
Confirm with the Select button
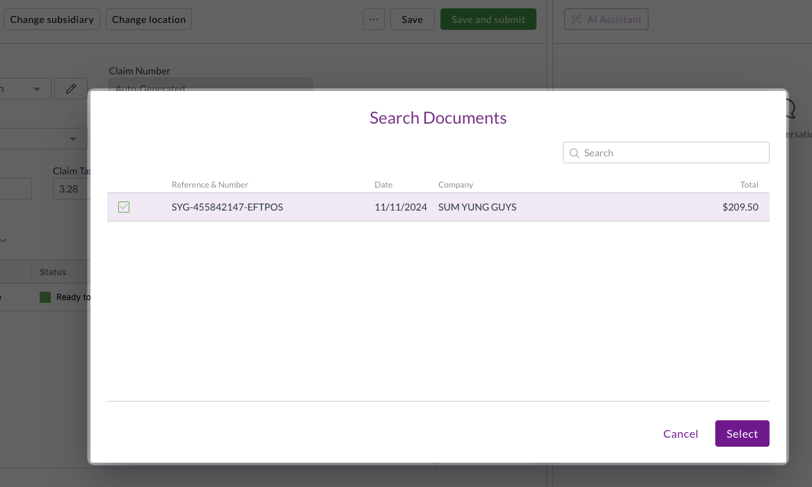pos(742,434)
